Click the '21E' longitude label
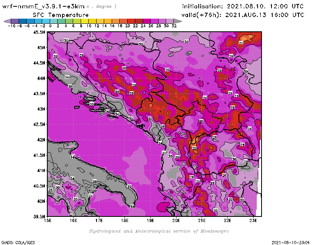The image size is (318, 245). 202,220
